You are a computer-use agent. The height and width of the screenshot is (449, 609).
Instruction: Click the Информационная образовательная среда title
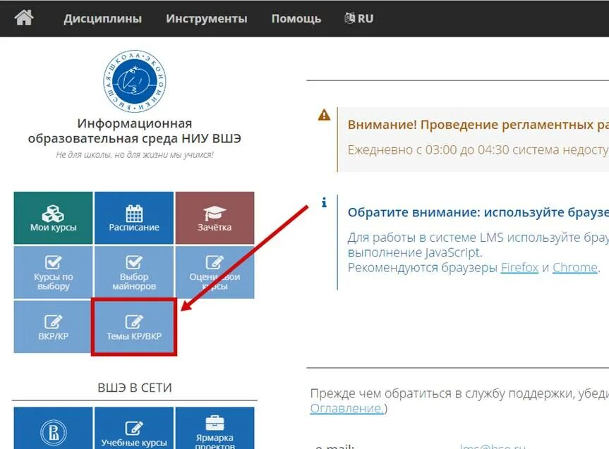coord(134,131)
